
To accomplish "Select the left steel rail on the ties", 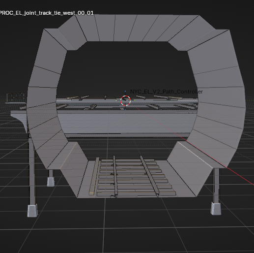I will coord(115,176).
